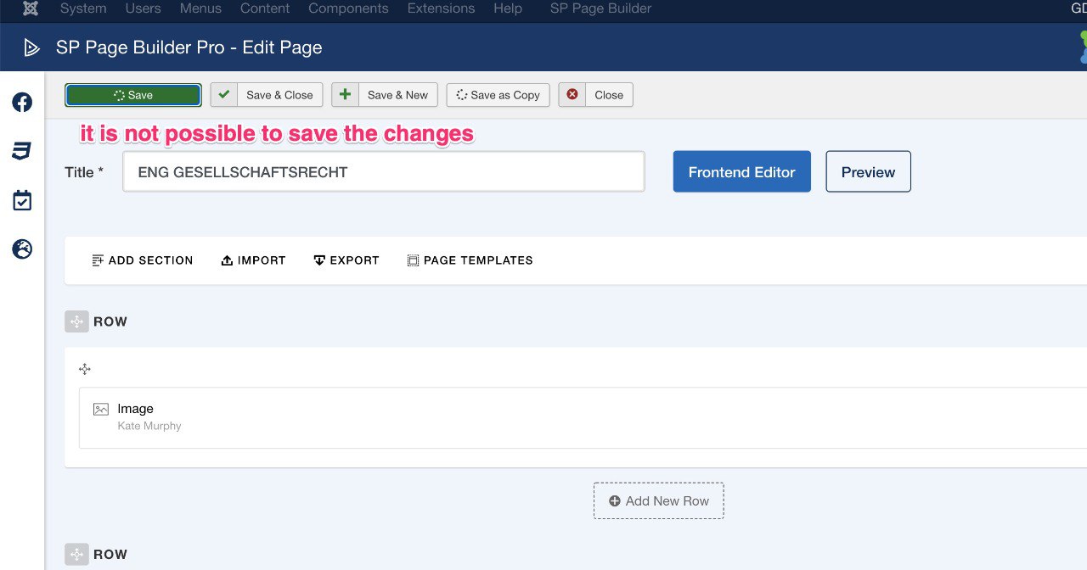This screenshot has width=1087, height=570.
Task: Open the Frontend Editor
Action: coord(741,171)
